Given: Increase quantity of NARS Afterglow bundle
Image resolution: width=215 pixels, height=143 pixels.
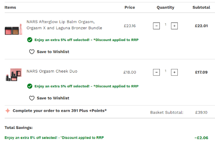Looking at the screenshot, I should click(174, 26).
